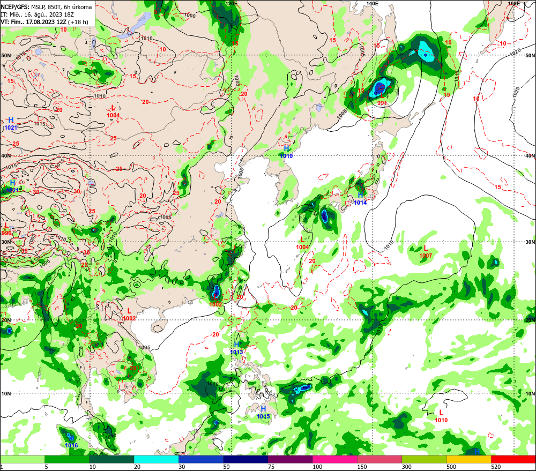The height and width of the screenshot is (471, 536).
Task: Click the purple 75–100 mm legend swatch
Action: [x=290, y=459]
